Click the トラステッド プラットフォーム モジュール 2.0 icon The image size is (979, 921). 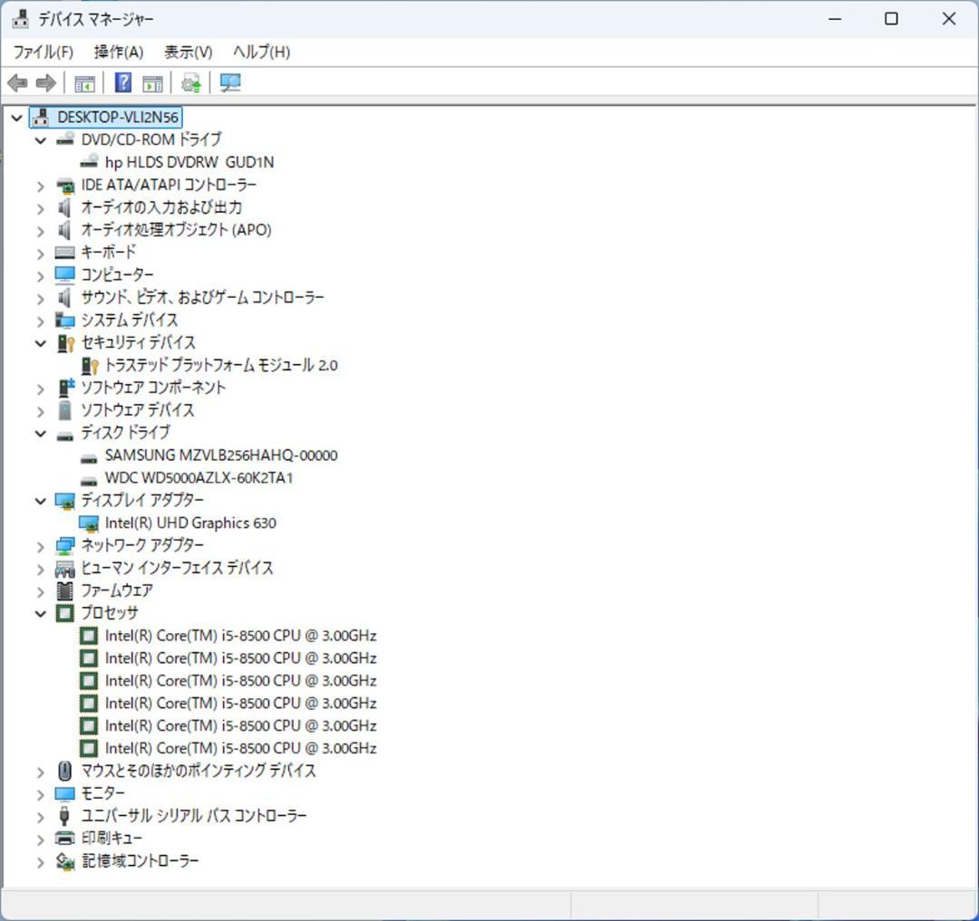coord(90,365)
